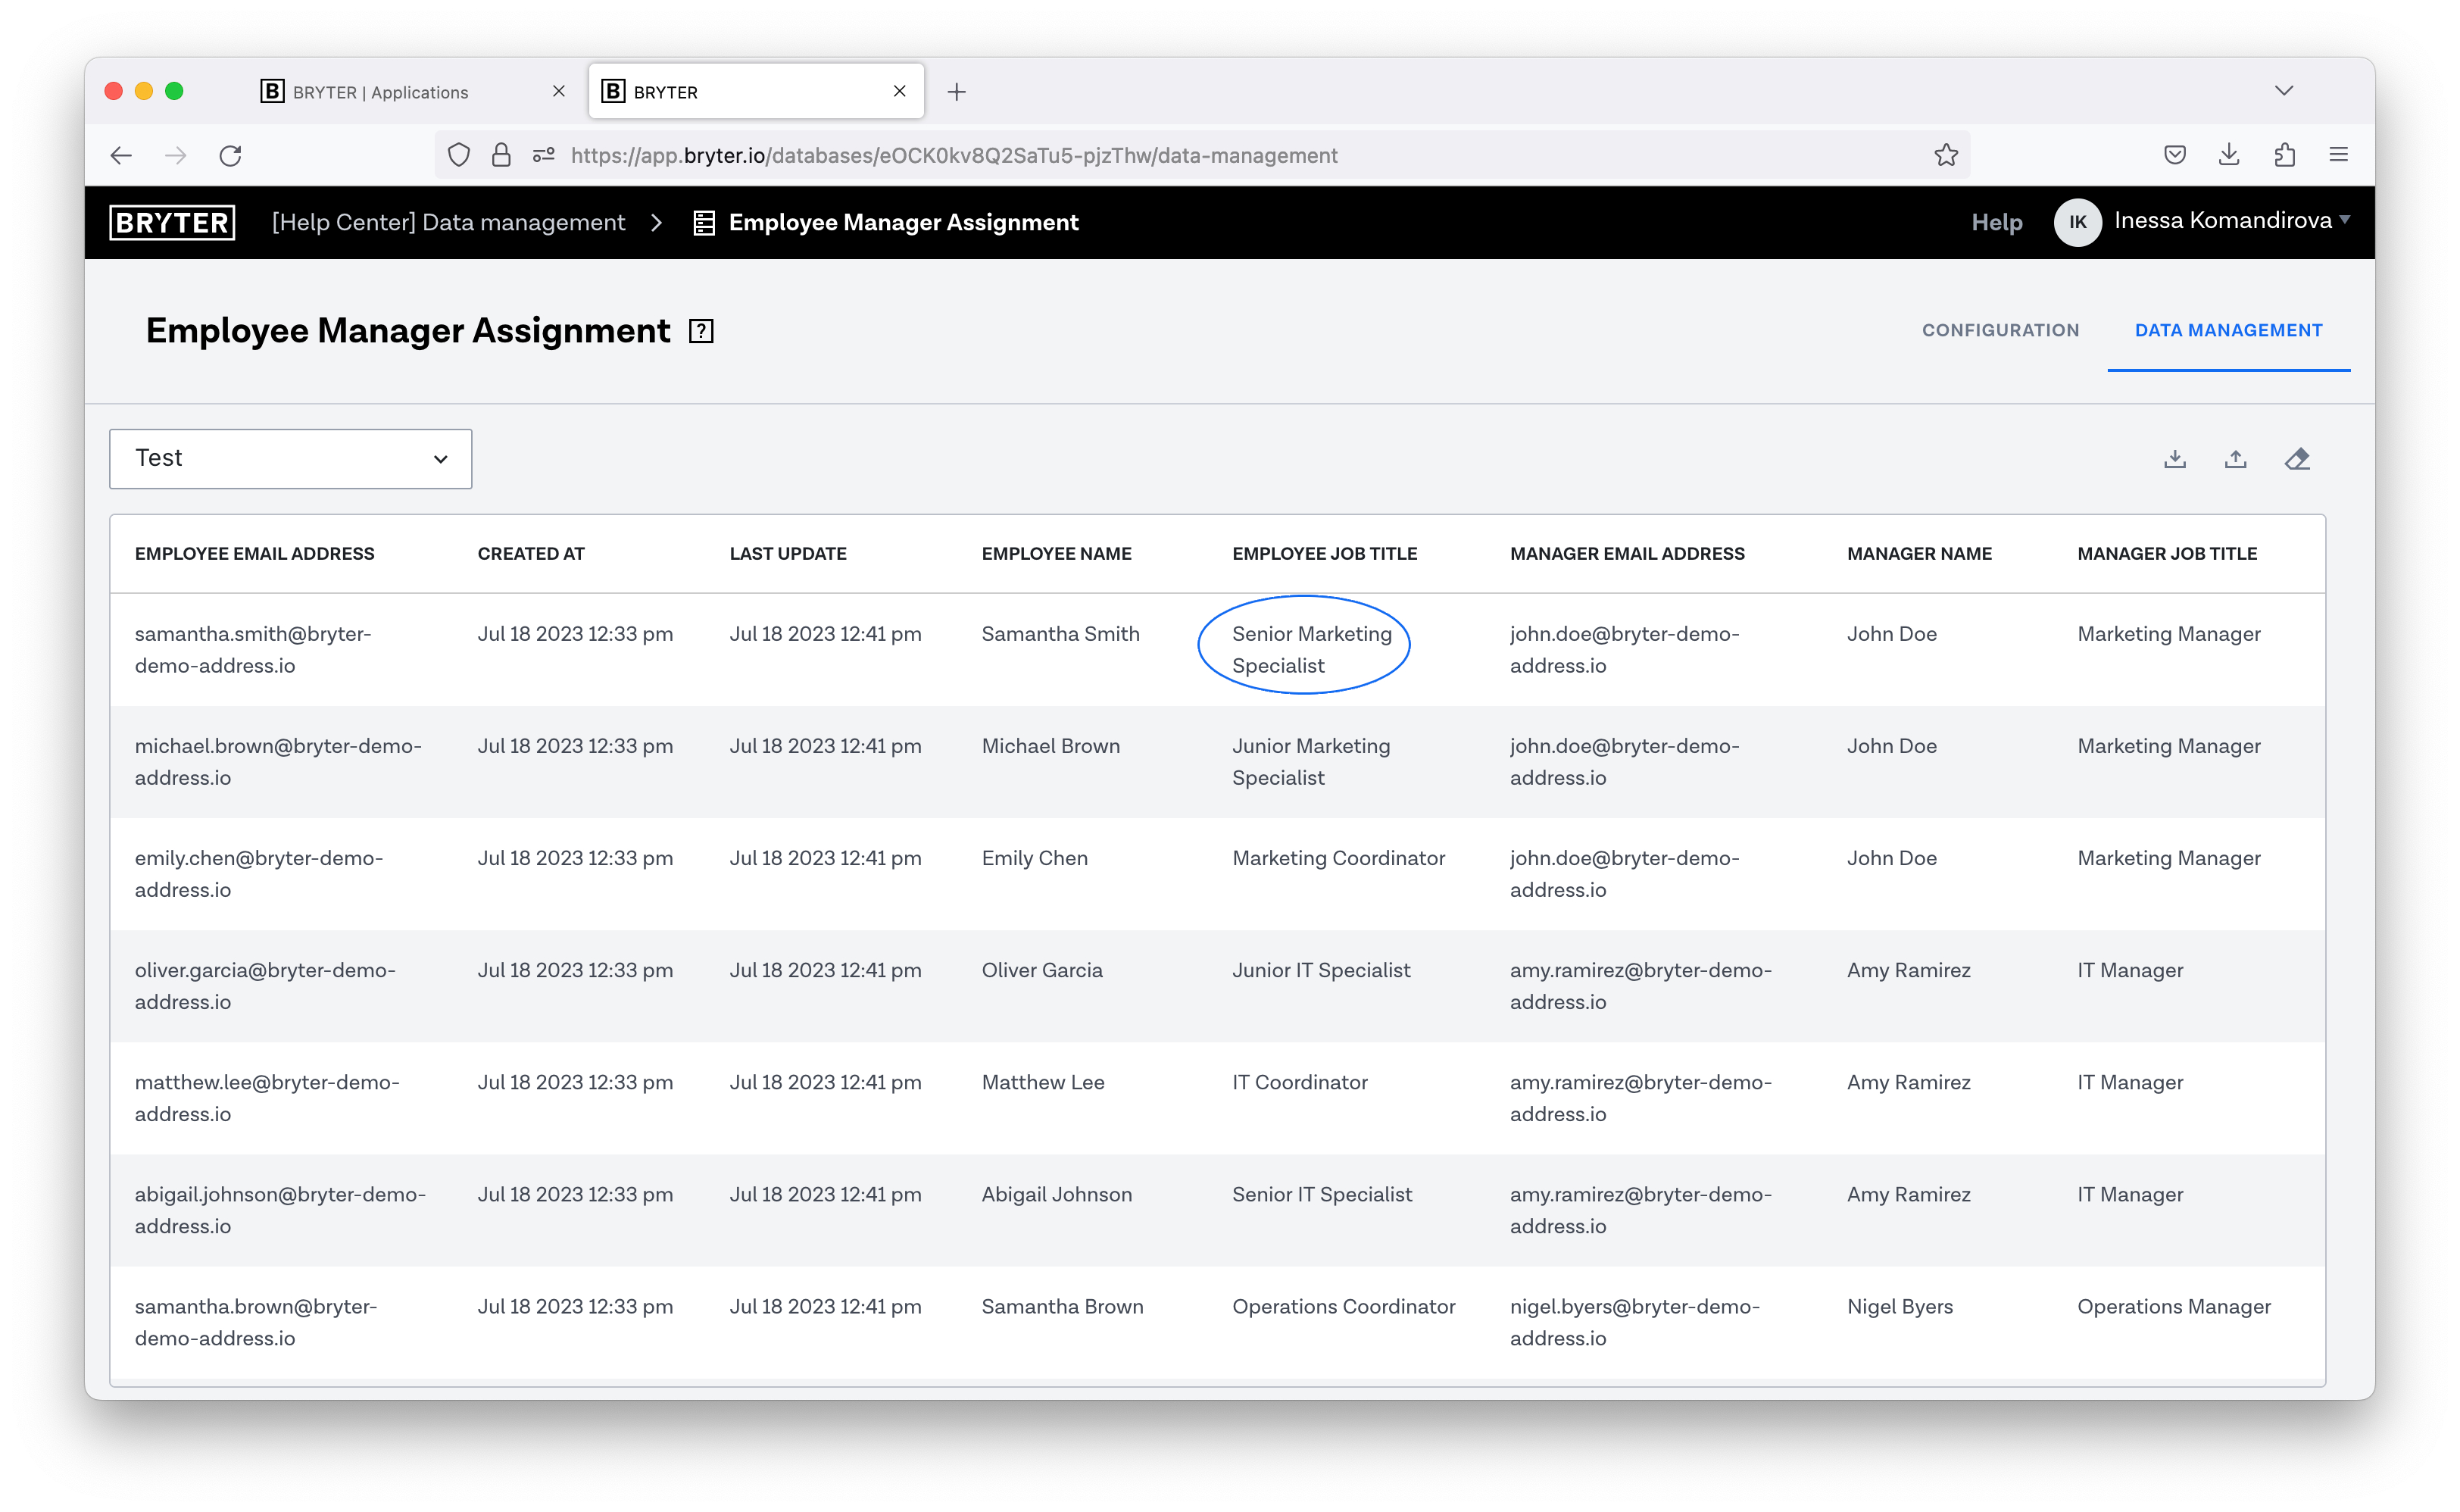Select Samantha Smith's employee email address

click(253, 648)
